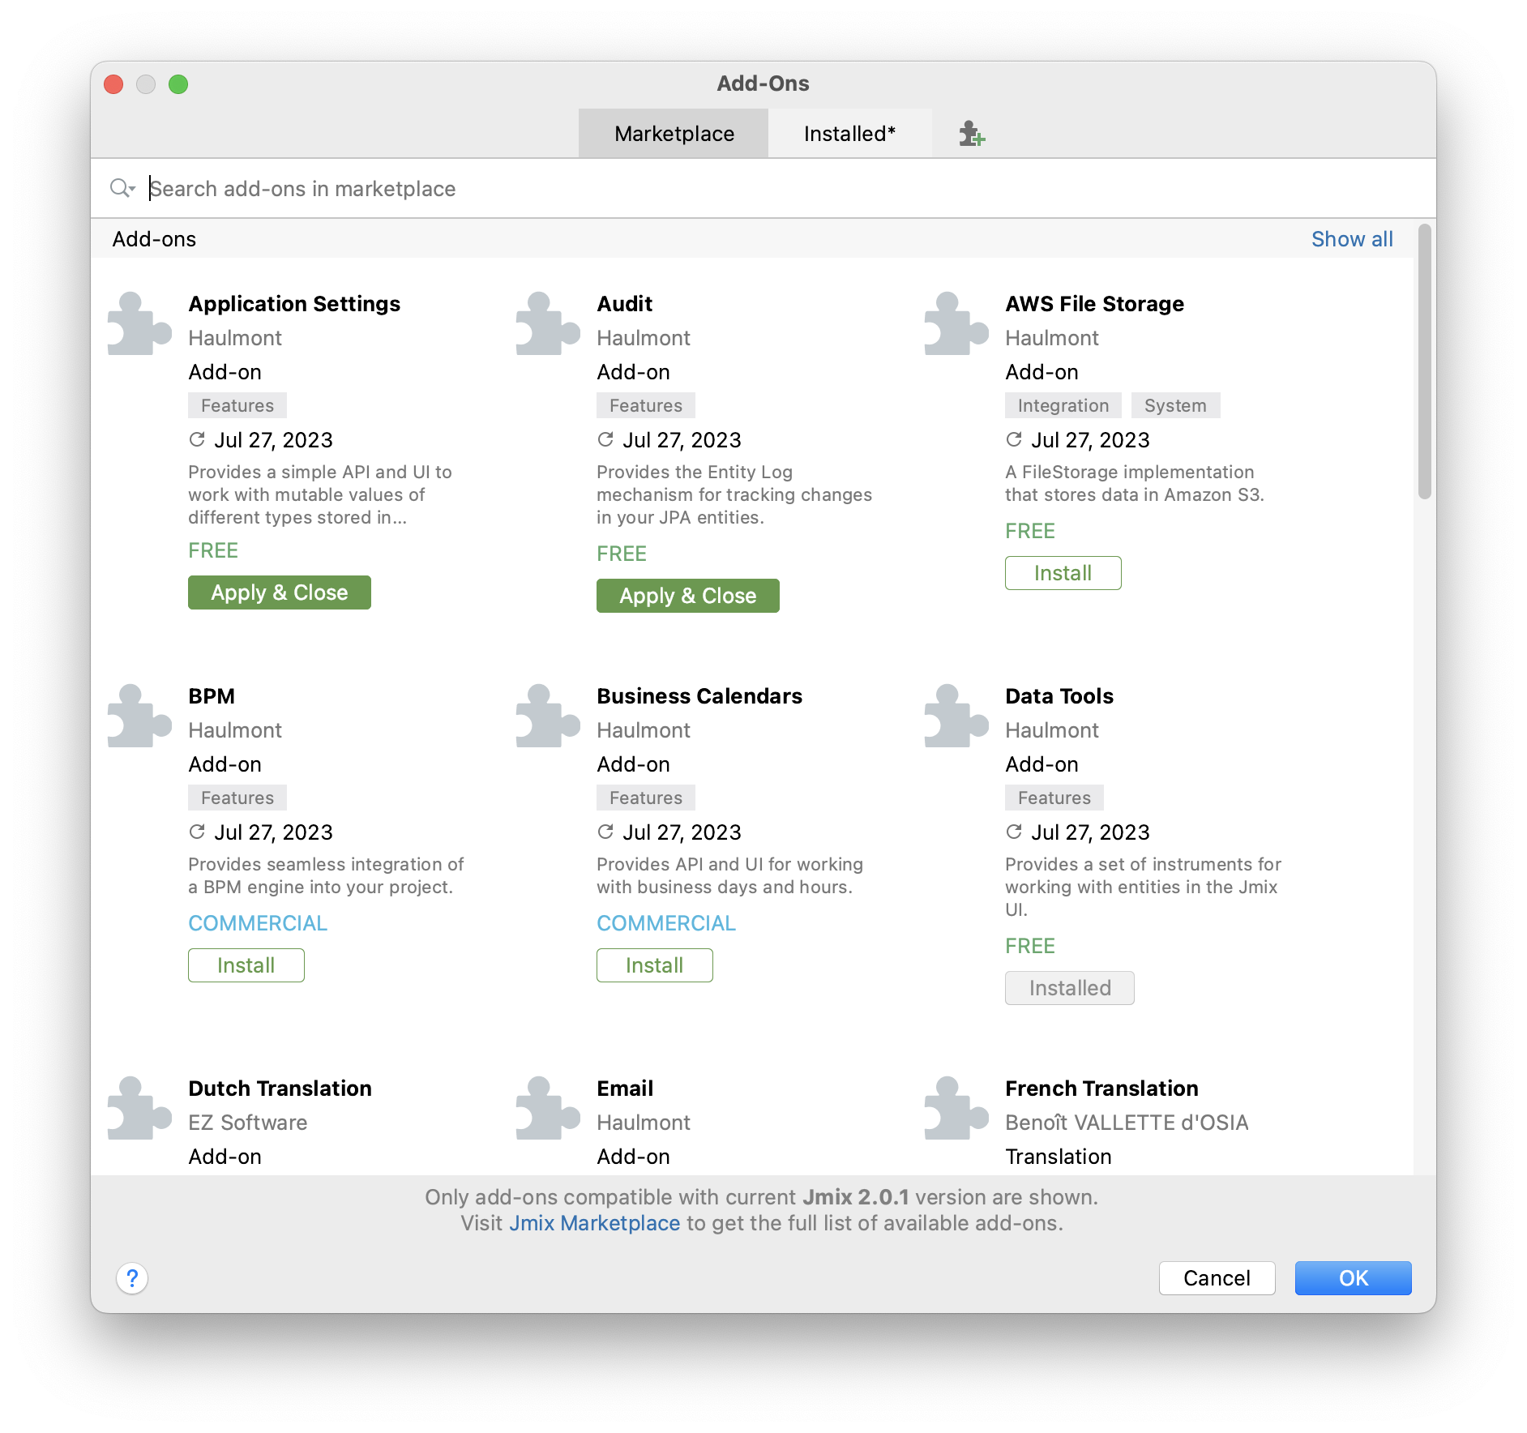Image resolution: width=1527 pixels, height=1433 pixels.
Task: Click the BPM add-on puzzle icon
Action: 139,716
